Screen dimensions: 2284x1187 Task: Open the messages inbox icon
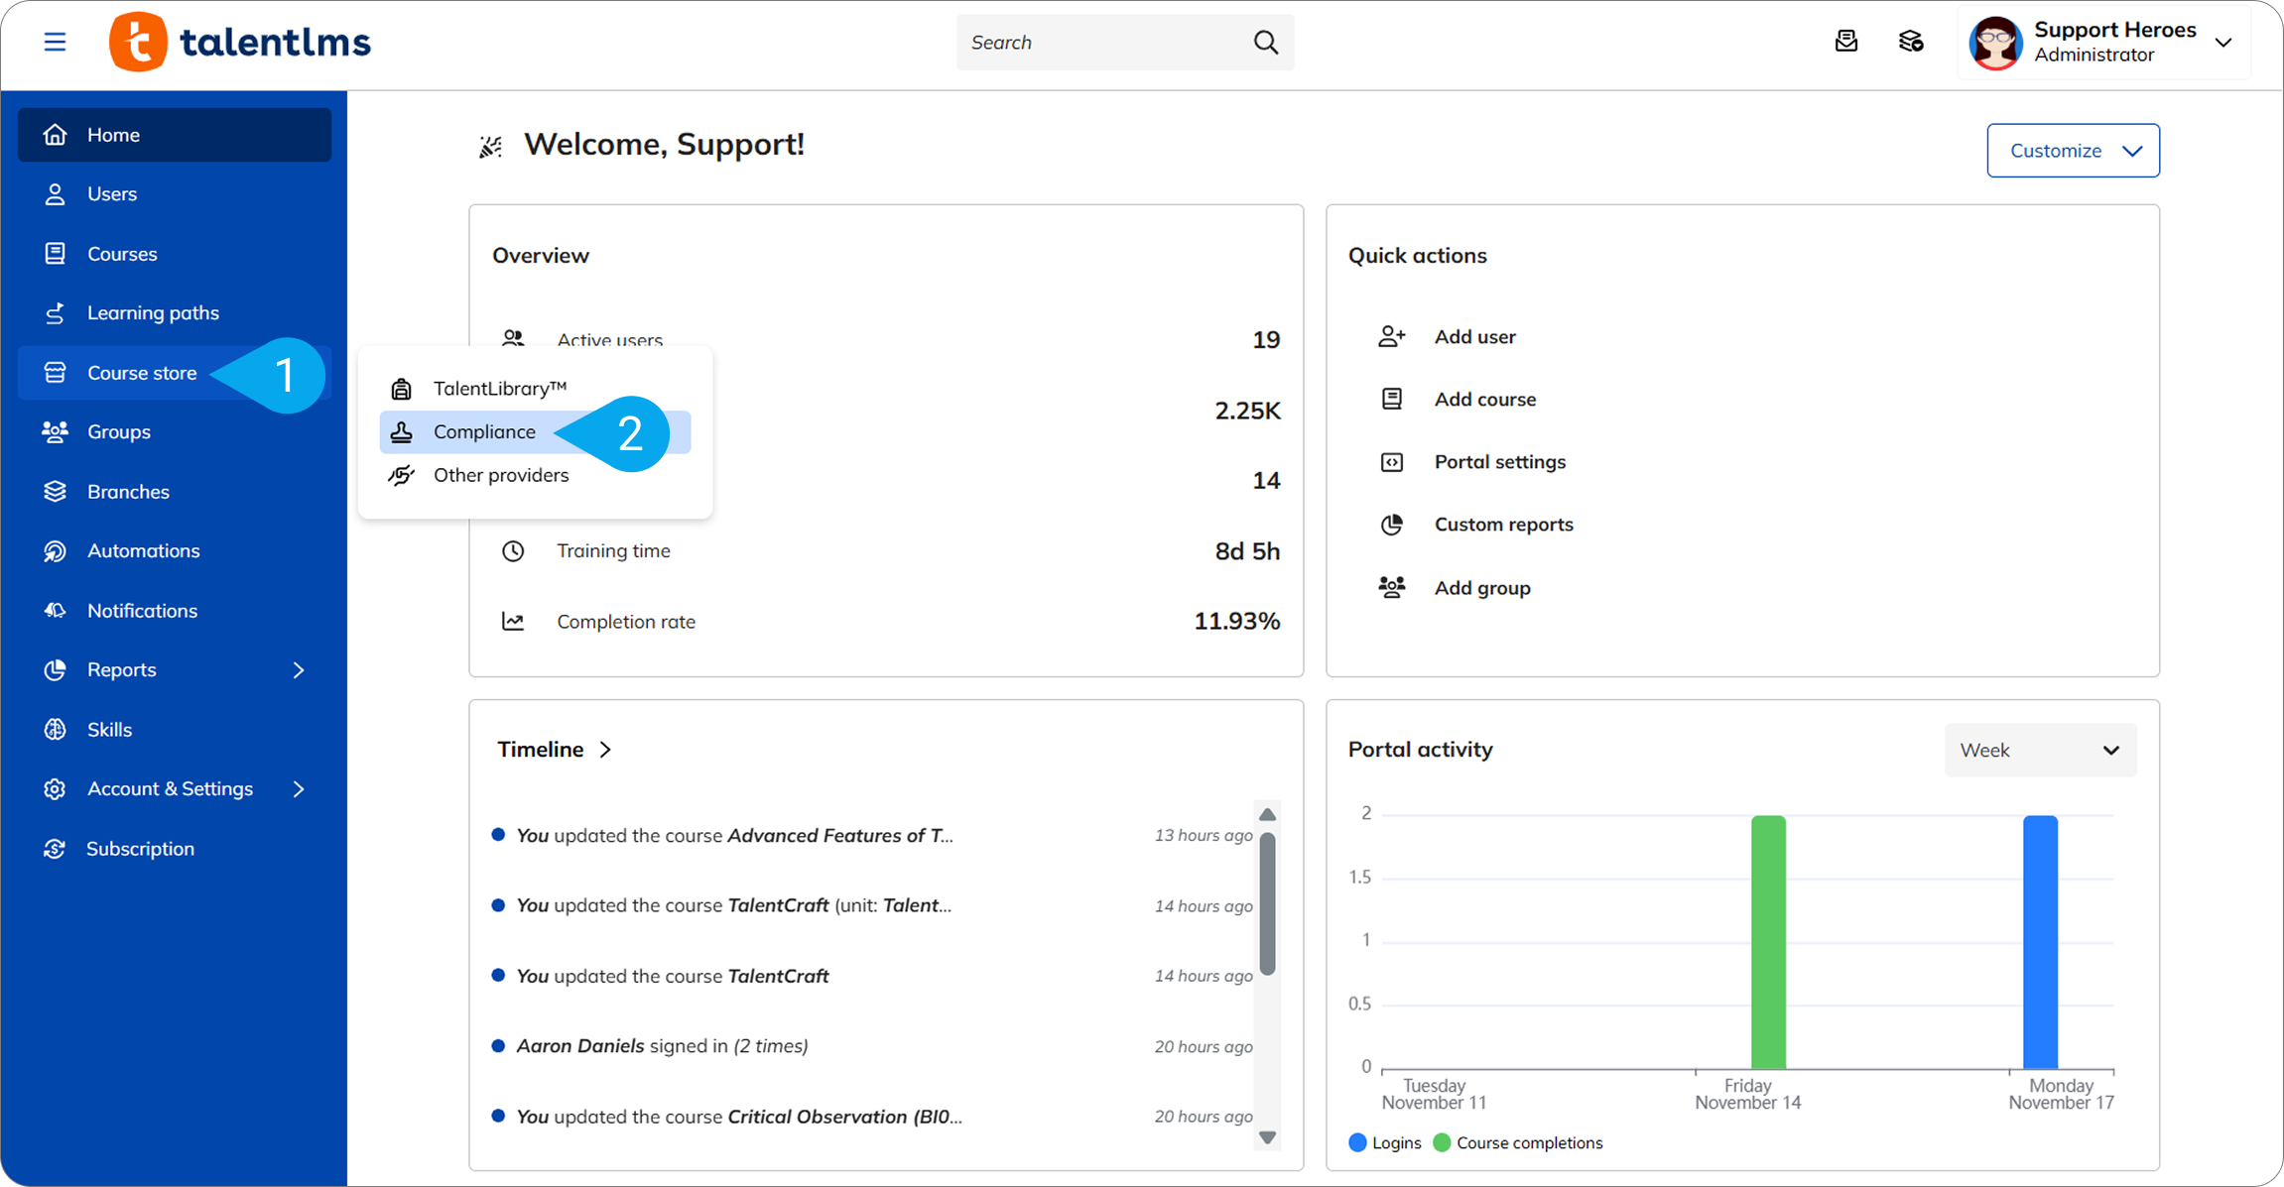pyautogui.click(x=1845, y=42)
